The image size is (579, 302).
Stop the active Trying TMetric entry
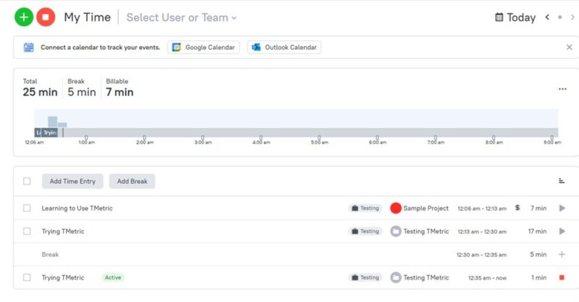[x=562, y=277]
